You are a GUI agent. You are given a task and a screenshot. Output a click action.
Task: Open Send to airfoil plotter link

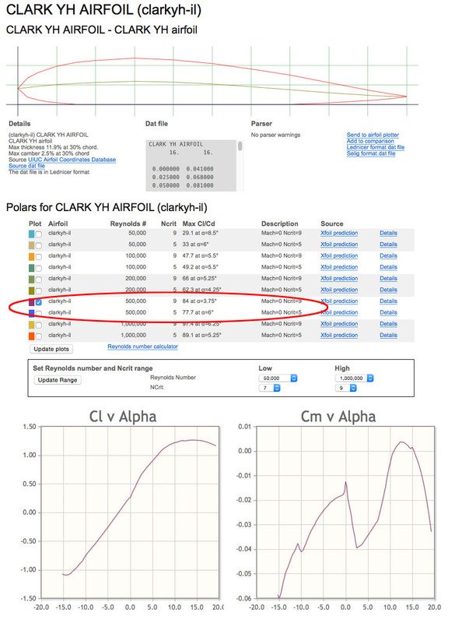pos(373,135)
